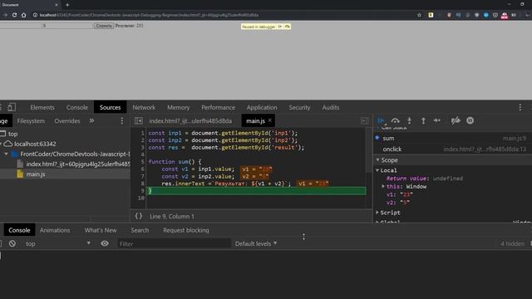Viewport: 532px width, 299px height.
Task: Open the Memory panel
Action: [179, 107]
